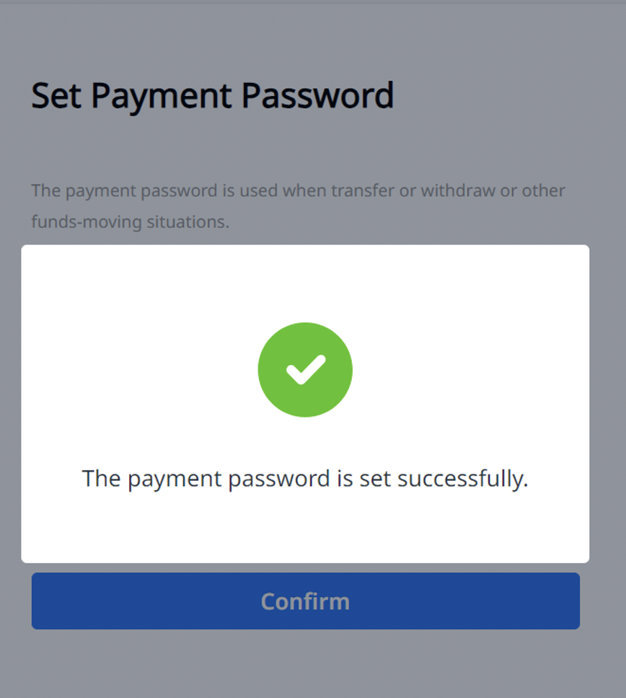The width and height of the screenshot is (626, 698).
Task: Click the payment password description text
Action: pyautogui.click(x=298, y=191)
